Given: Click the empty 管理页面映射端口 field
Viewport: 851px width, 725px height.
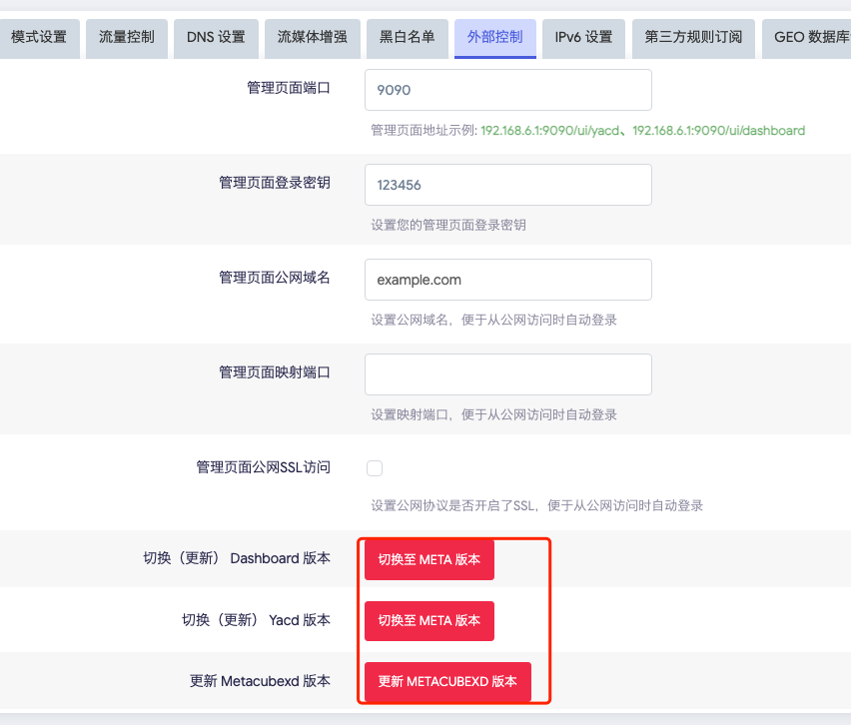Looking at the screenshot, I should (x=507, y=373).
